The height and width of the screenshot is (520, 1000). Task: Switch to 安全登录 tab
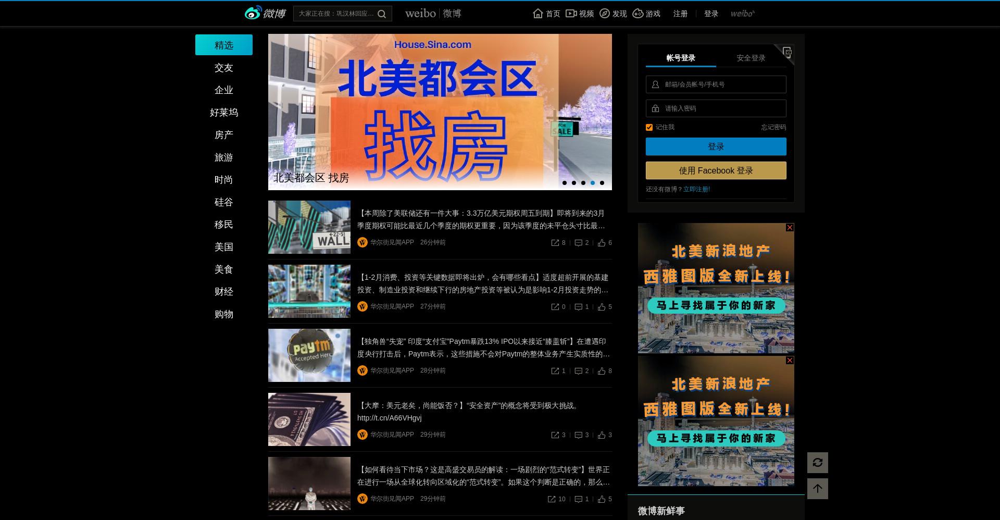pos(751,58)
